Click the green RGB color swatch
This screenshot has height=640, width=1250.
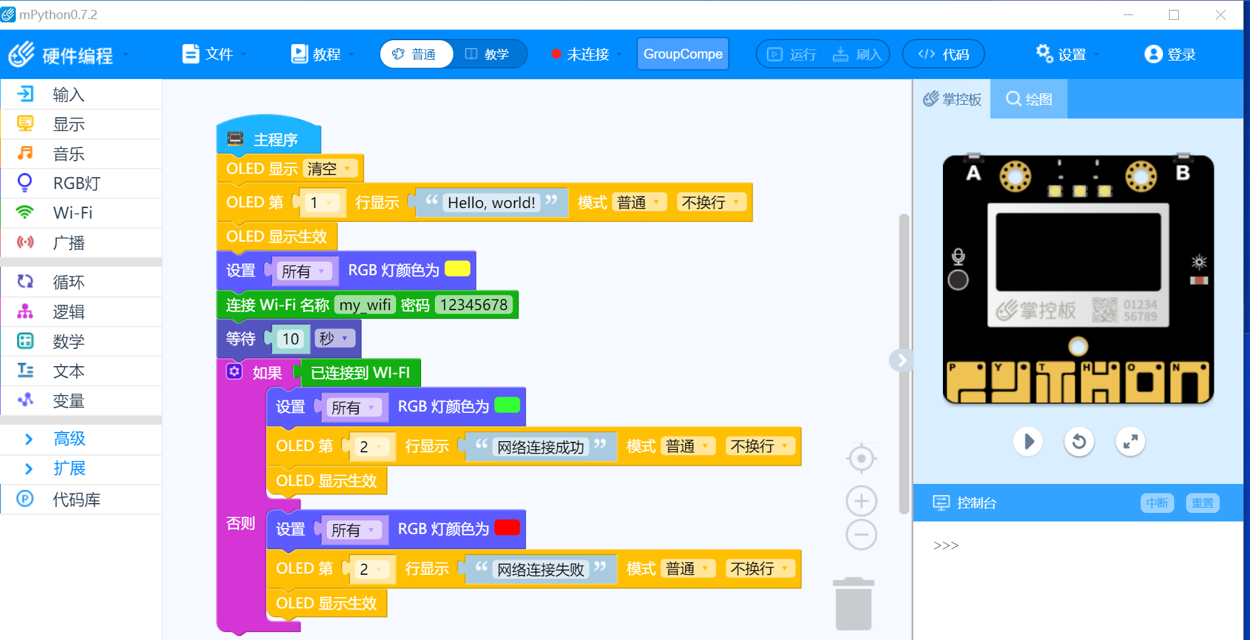pos(507,405)
